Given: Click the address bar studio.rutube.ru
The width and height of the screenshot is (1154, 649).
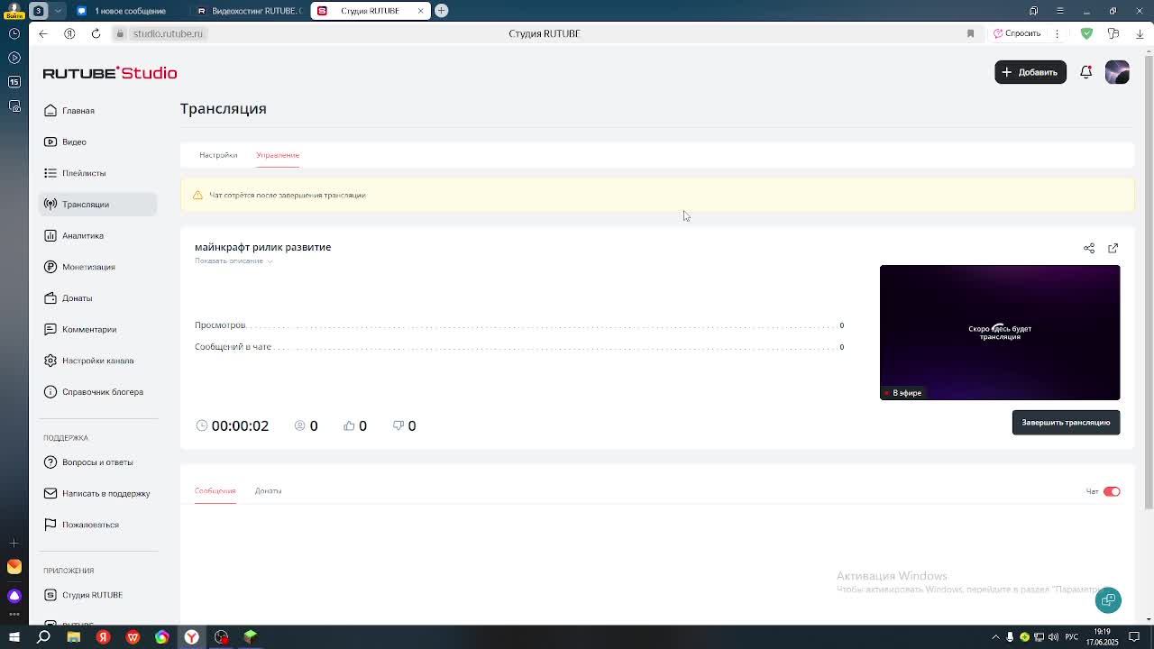Looking at the screenshot, I should [168, 33].
